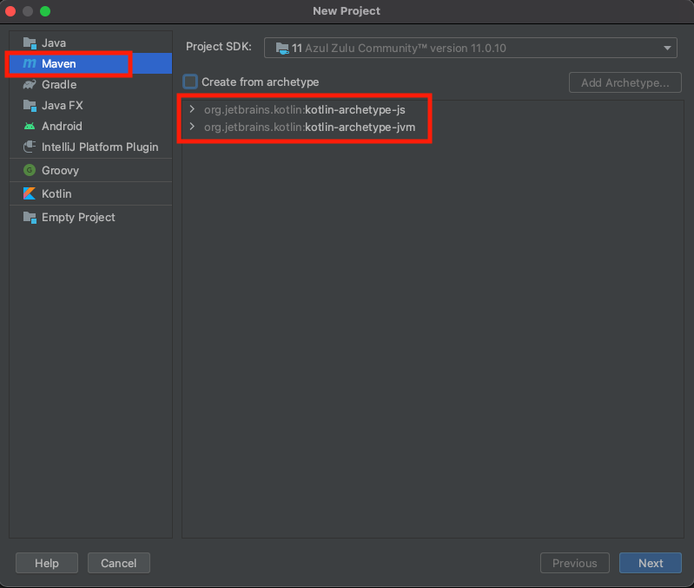Viewport: 694px width, 588px height.
Task: Click the Next button
Action: tap(651, 563)
